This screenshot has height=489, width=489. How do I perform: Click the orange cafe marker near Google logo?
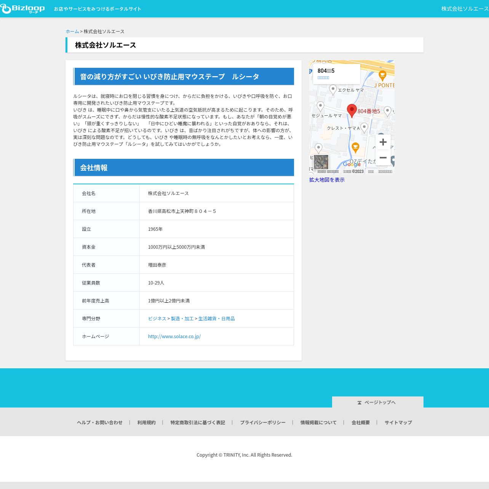(x=355, y=147)
